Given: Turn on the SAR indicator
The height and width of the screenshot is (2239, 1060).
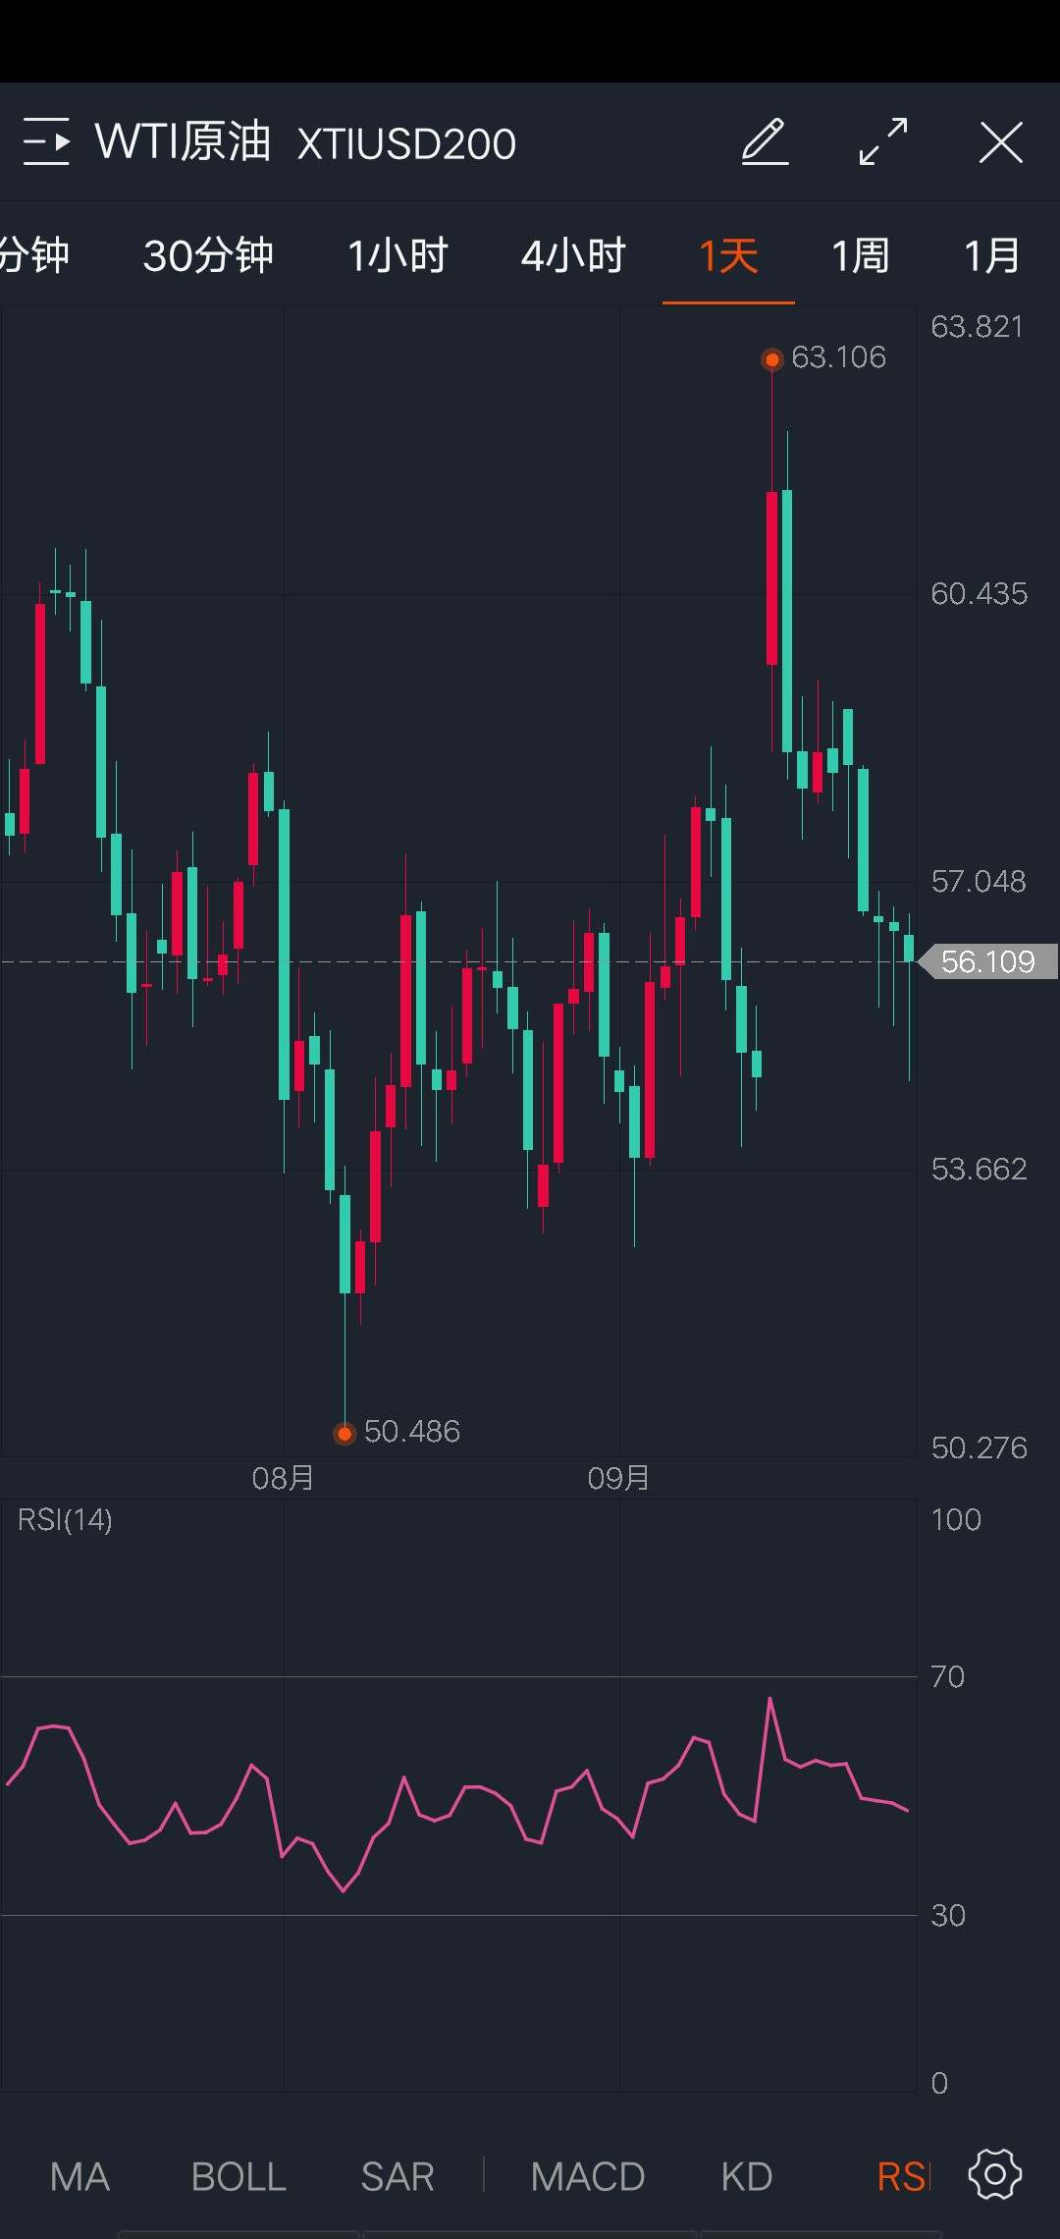Looking at the screenshot, I should click(397, 2177).
